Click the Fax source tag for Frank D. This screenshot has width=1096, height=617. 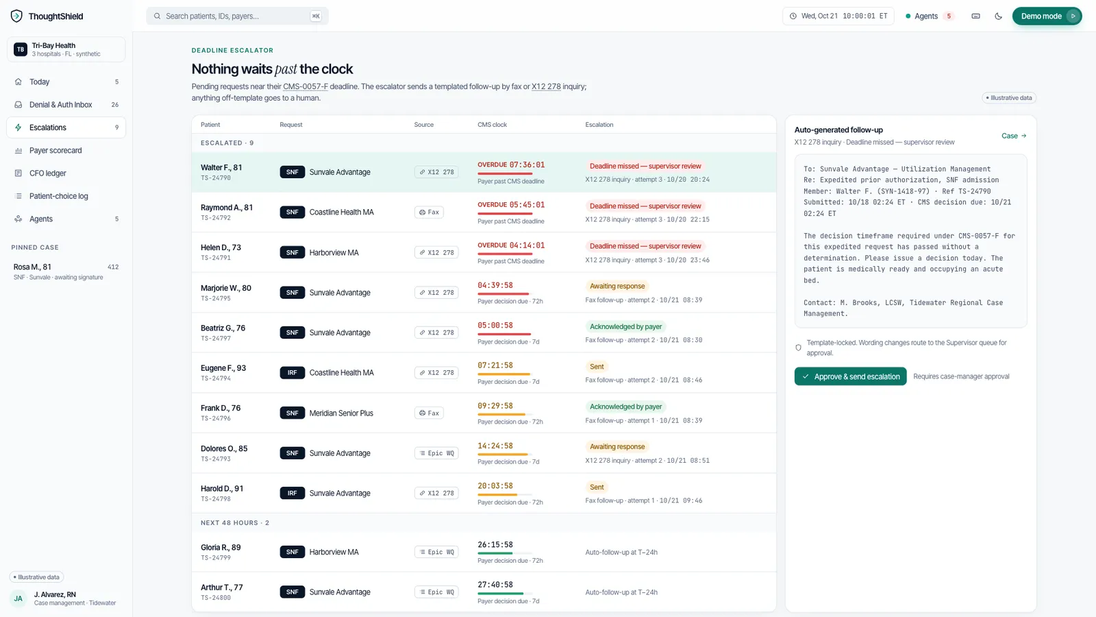tap(429, 413)
